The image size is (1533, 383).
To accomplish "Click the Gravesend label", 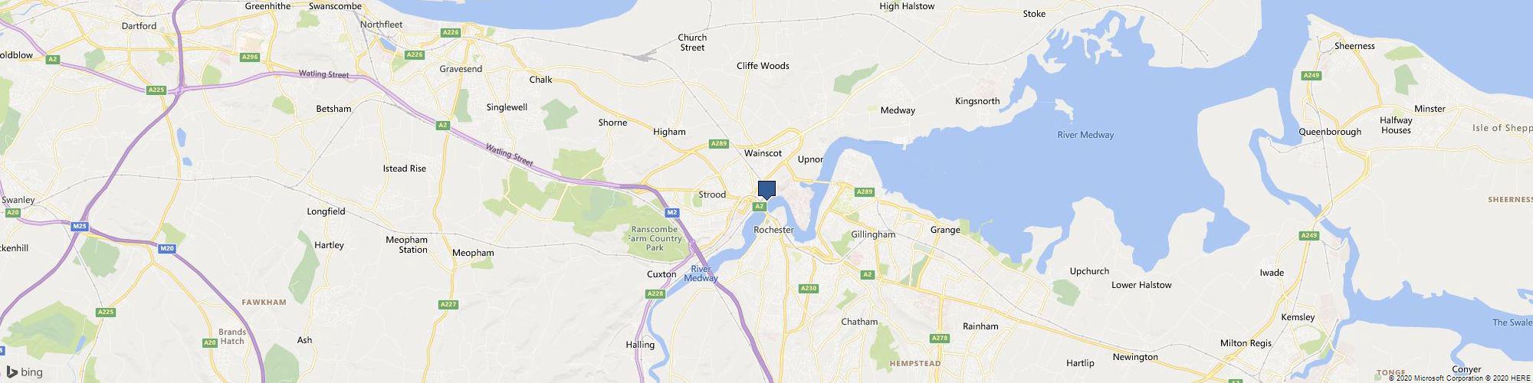I will [461, 69].
